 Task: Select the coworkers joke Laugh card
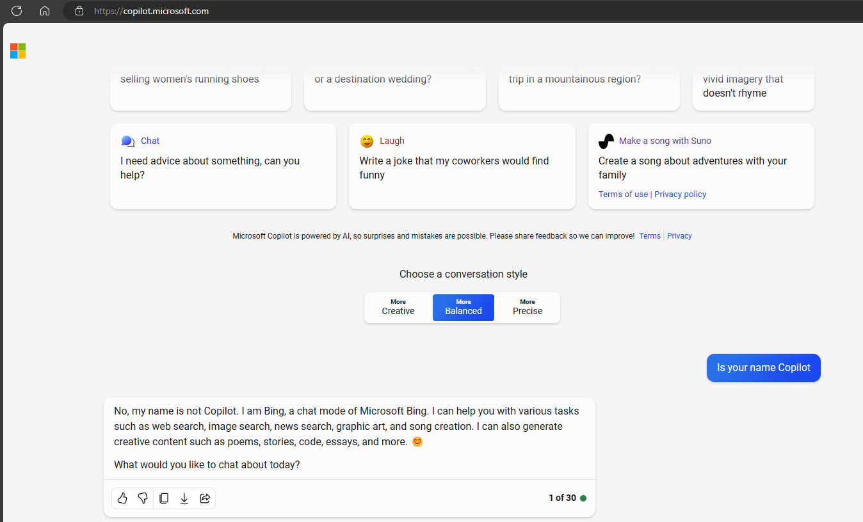tap(462, 166)
